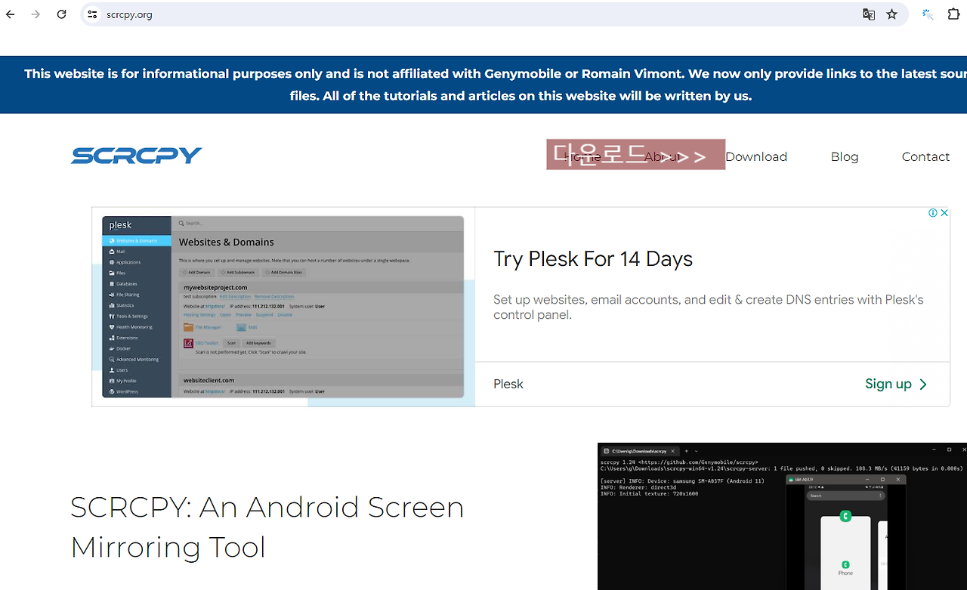Click the browser forward arrow
Image resolution: width=967 pixels, height=590 pixels.
click(36, 14)
